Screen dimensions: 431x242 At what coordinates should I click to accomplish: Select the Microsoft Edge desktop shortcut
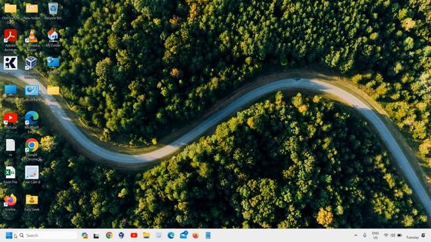(32, 122)
